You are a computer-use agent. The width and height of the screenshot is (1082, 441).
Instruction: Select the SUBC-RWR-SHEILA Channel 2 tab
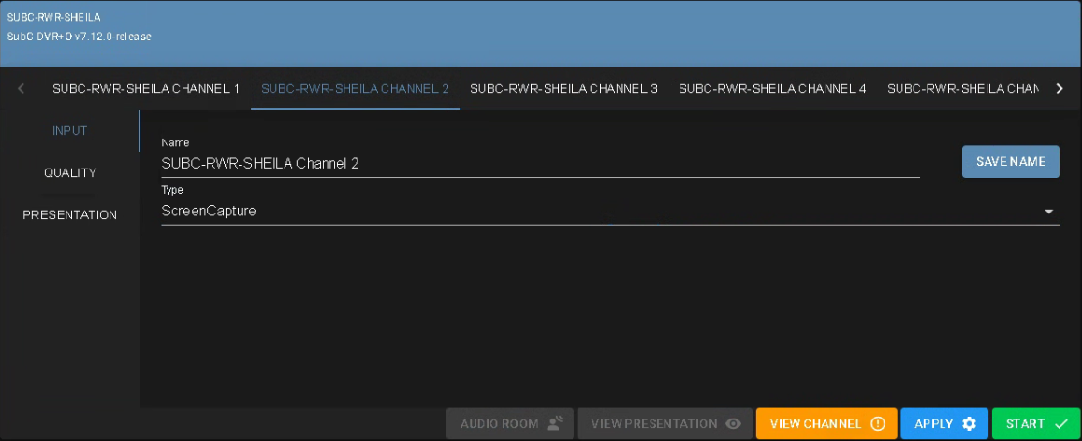click(x=355, y=89)
